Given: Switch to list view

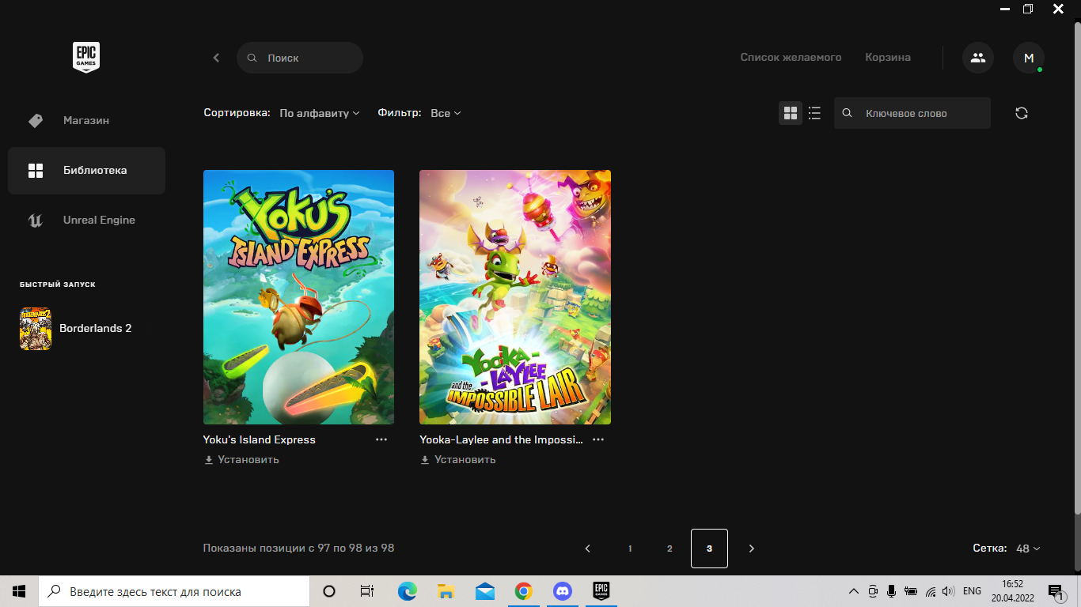Looking at the screenshot, I should tap(814, 113).
